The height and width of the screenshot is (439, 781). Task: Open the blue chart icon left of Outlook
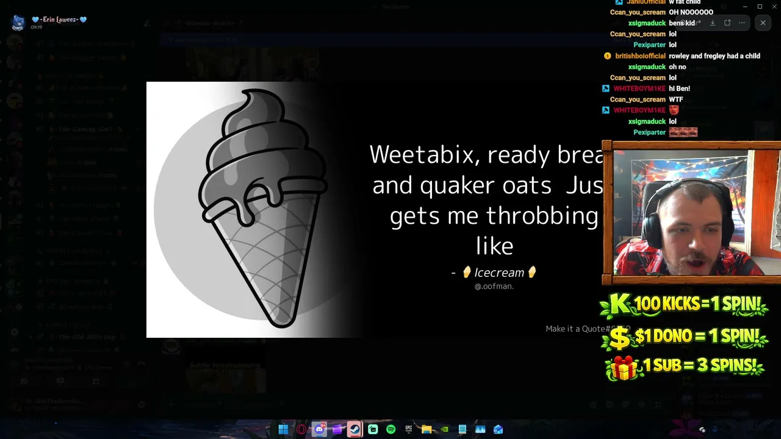[480, 429]
